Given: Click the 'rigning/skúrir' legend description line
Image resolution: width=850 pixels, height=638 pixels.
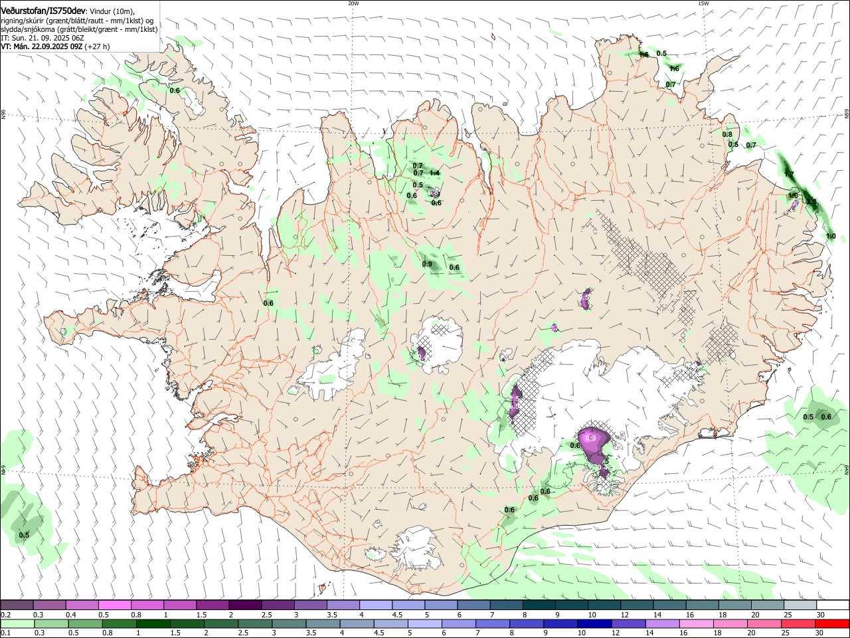Looking at the screenshot, I should tap(77, 20).
